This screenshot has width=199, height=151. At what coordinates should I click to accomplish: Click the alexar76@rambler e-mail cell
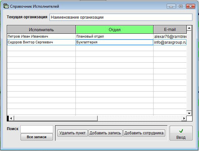170,37
